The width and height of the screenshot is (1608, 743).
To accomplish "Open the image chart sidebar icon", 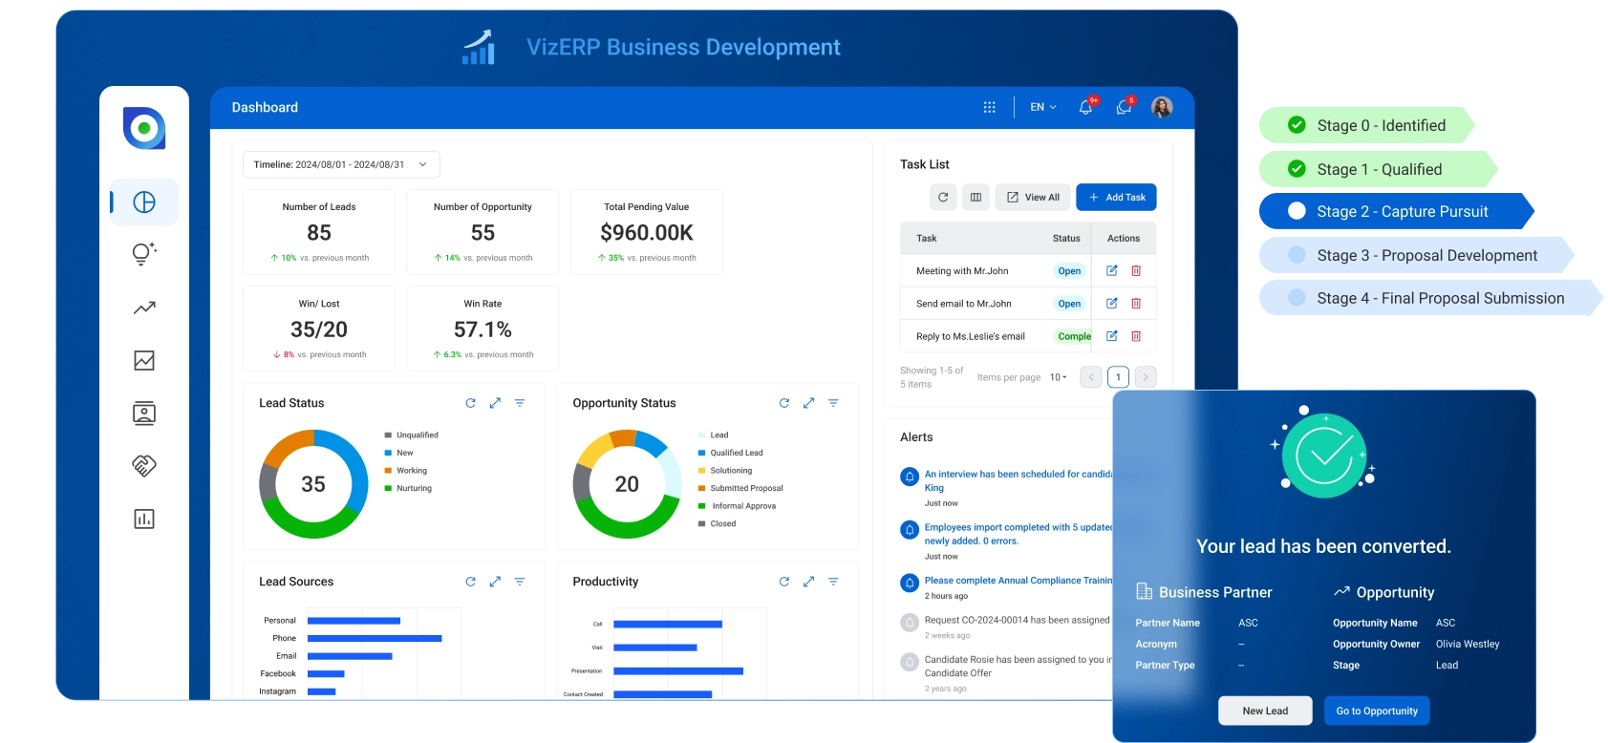I will pyautogui.click(x=144, y=360).
